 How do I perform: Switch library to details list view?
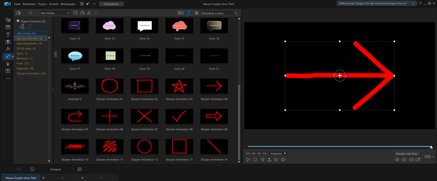(x=181, y=13)
